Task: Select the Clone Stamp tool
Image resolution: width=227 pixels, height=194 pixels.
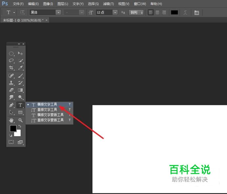Action: click(x=11, y=83)
